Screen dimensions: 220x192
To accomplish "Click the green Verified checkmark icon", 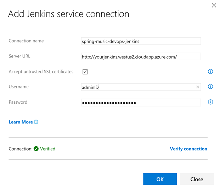I will tap(36, 149).
